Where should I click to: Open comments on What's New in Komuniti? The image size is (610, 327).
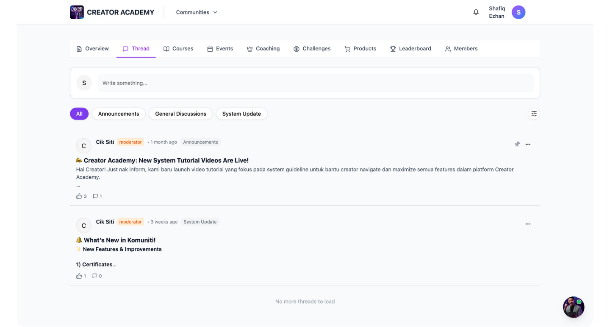[x=95, y=276]
